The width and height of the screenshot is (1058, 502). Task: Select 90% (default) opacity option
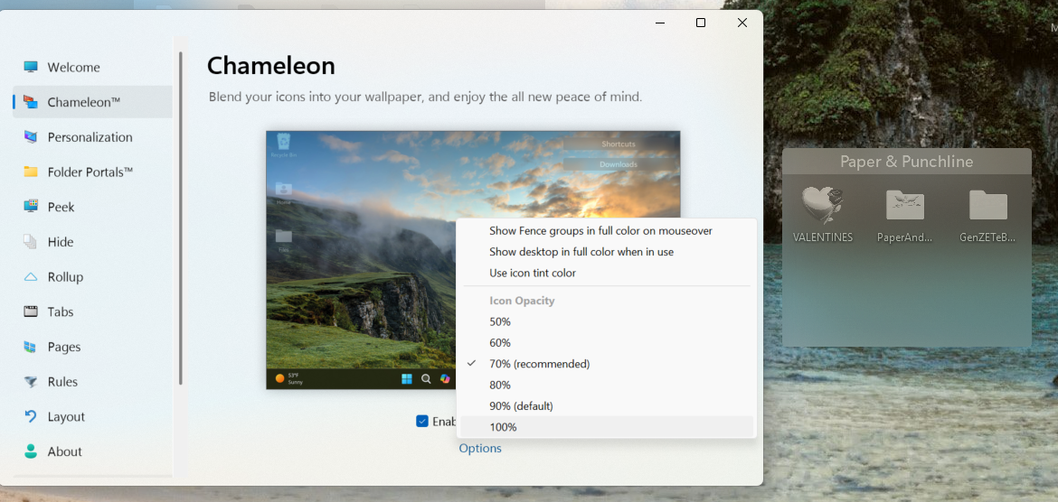pyautogui.click(x=521, y=406)
